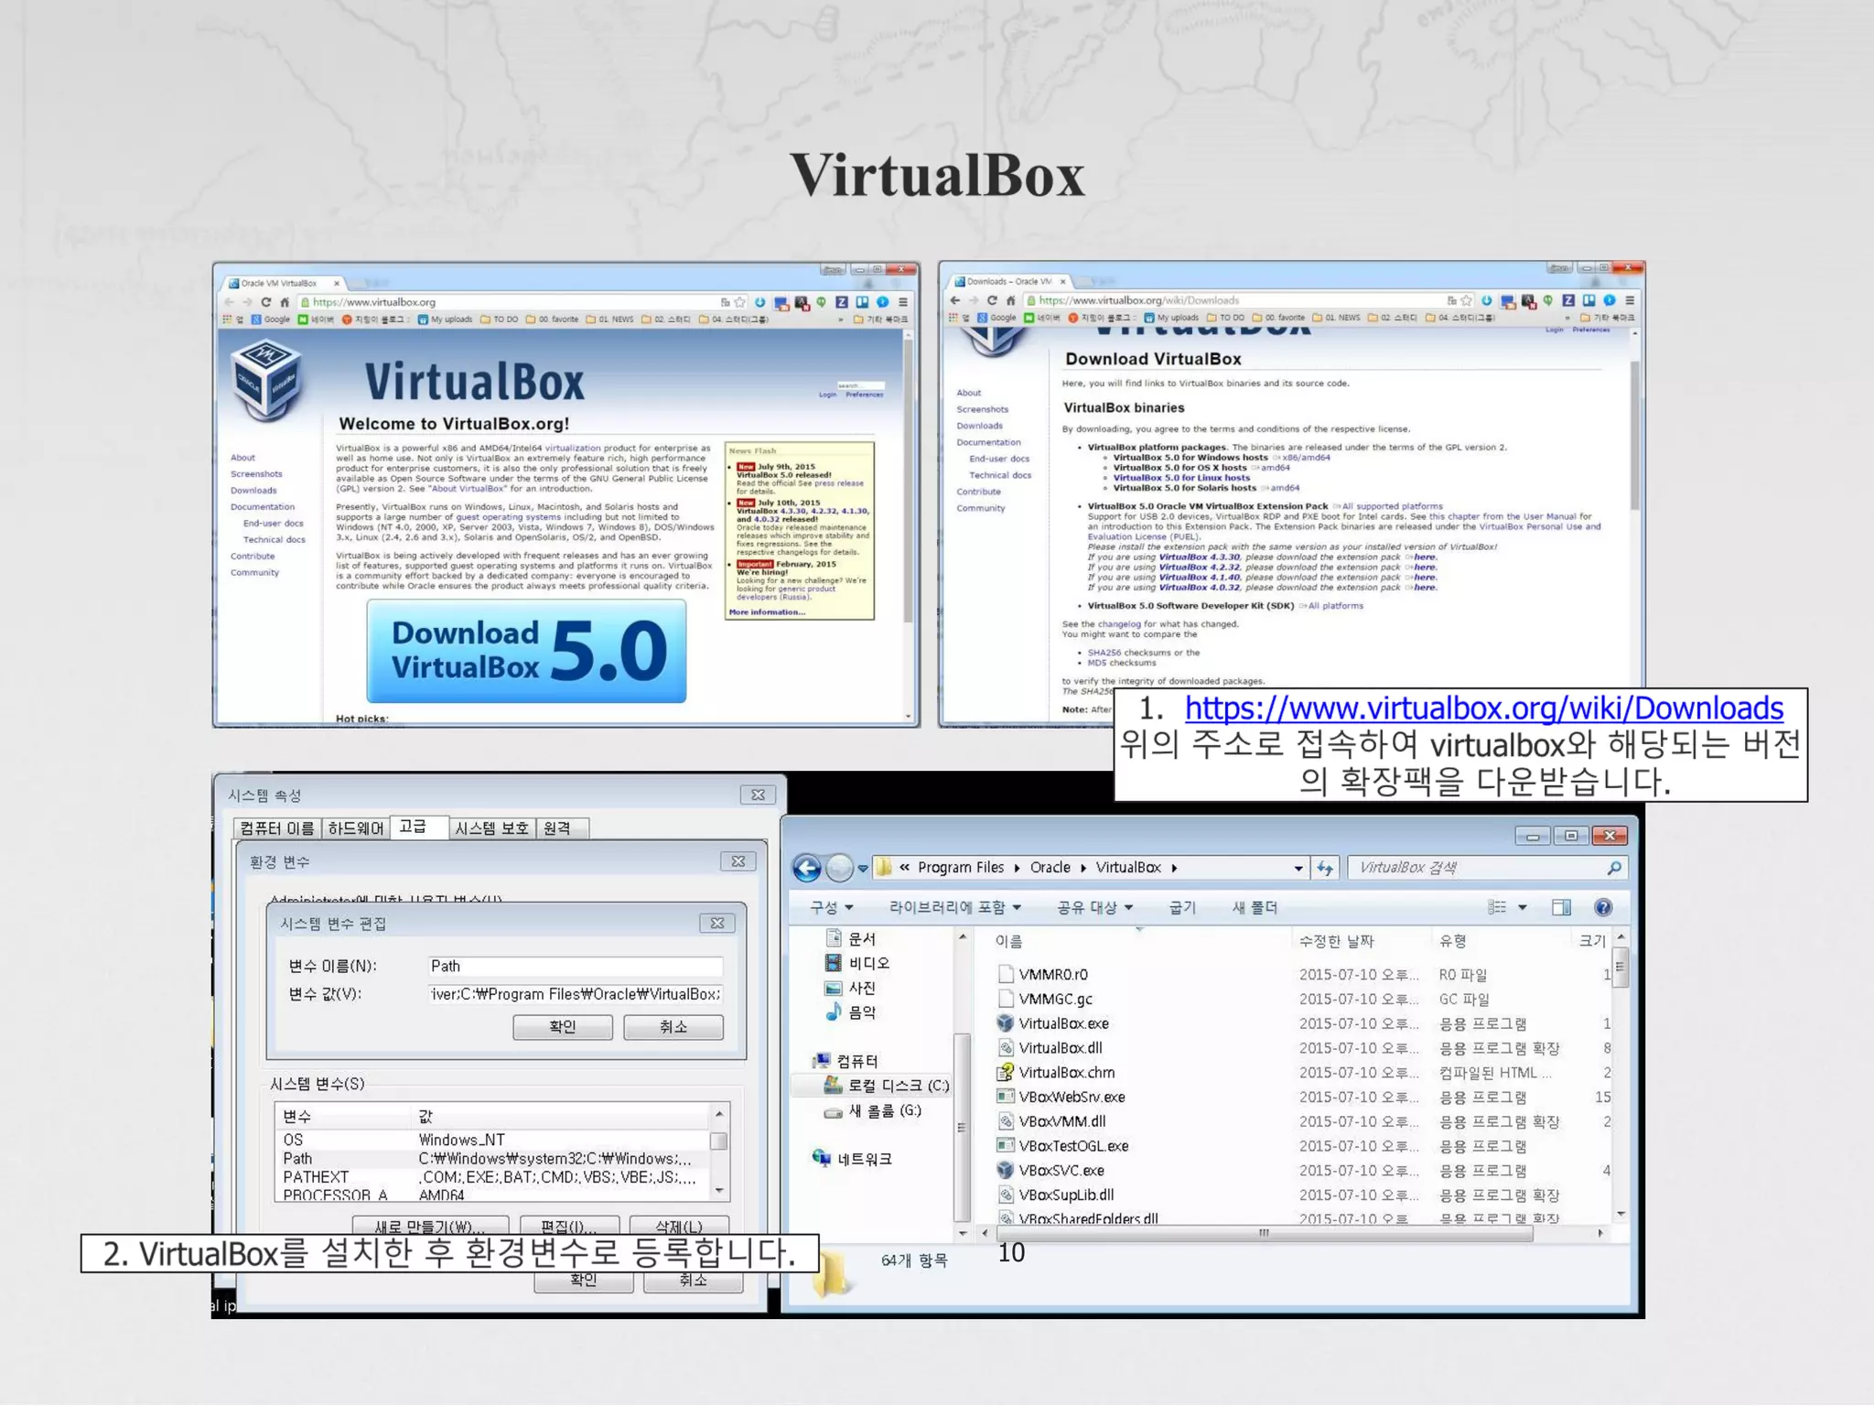Click the refresh icon beside Explorer address bar
This screenshot has width=1874, height=1406.
(1325, 868)
